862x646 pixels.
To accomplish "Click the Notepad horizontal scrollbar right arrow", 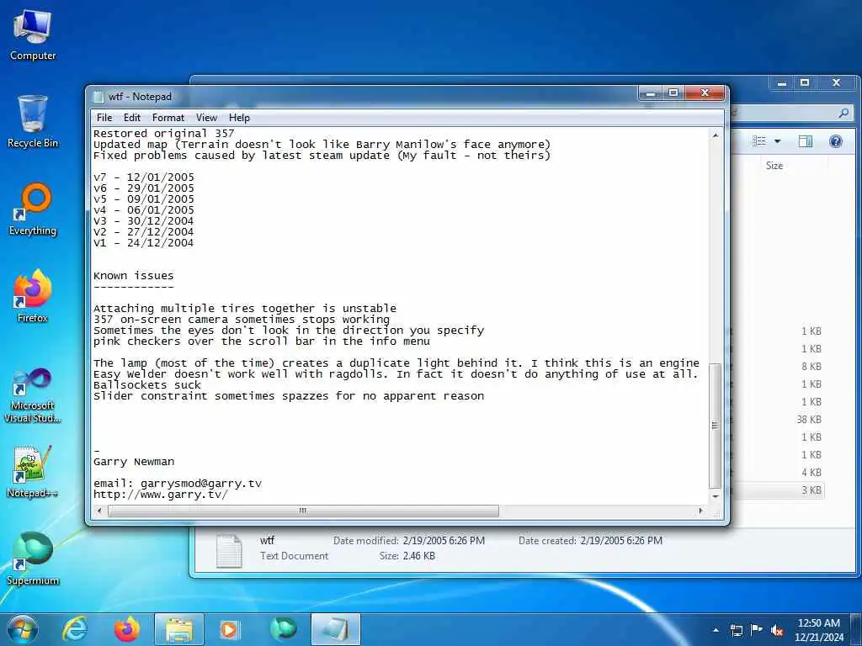I will click(700, 511).
